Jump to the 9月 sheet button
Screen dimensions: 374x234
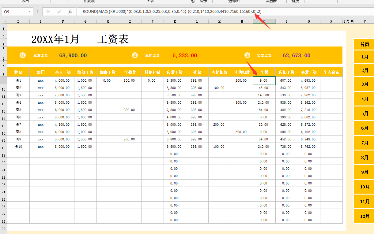365,172
